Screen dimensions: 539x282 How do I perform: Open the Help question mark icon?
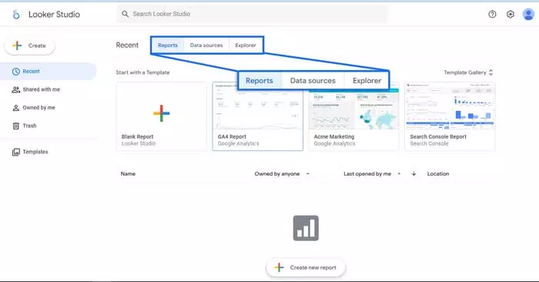492,14
